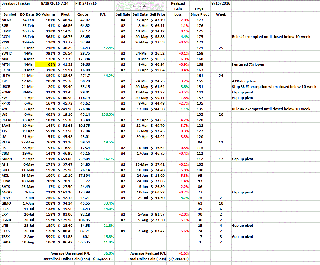
Task: Select the Breakout Tracker title cell
Action: [x=16, y=3]
